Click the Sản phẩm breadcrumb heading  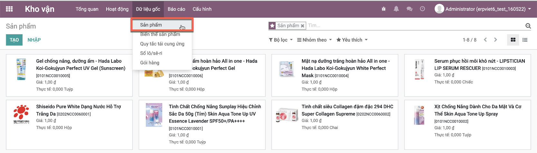click(x=21, y=26)
